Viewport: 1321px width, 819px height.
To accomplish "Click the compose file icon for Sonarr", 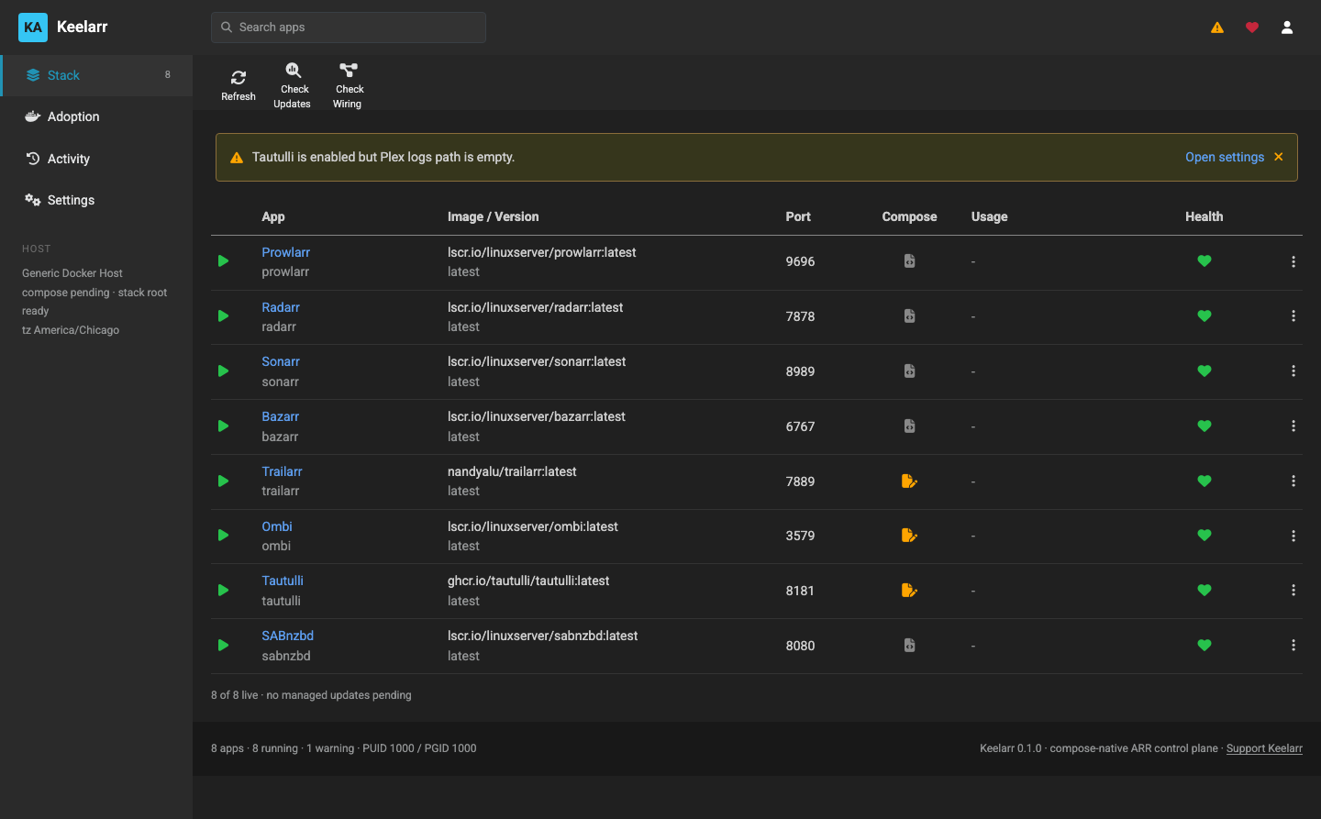I will [x=909, y=371].
